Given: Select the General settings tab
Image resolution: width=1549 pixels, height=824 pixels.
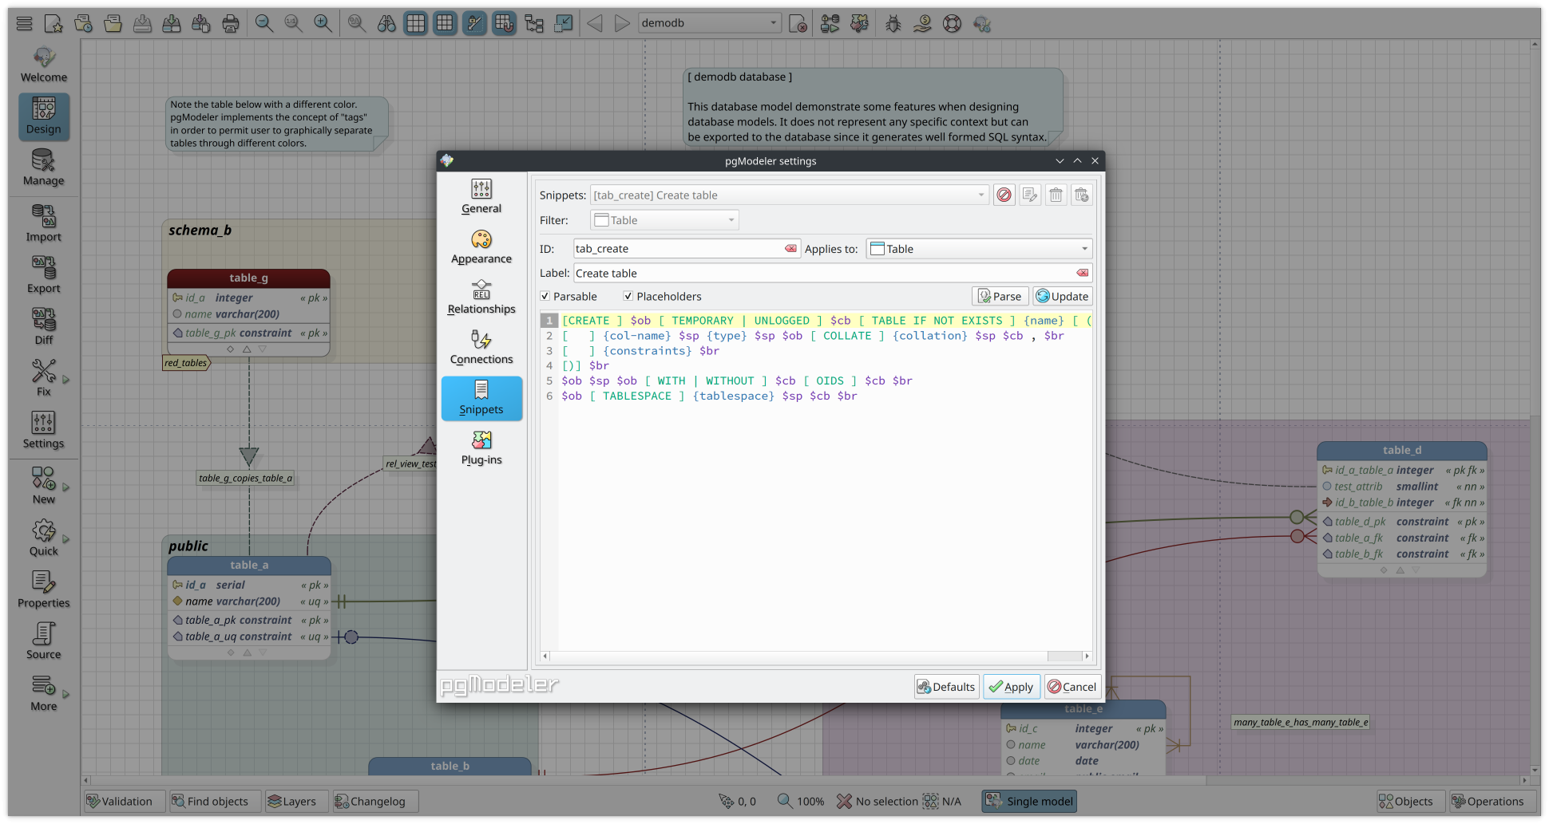Looking at the screenshot, I should pos(481,197).
